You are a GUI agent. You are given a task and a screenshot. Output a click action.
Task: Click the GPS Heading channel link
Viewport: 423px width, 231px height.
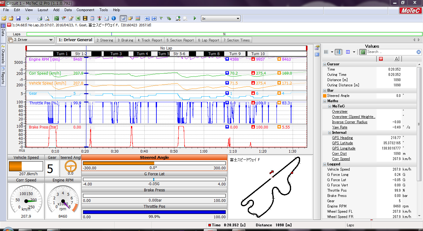[x=342, y=138]
